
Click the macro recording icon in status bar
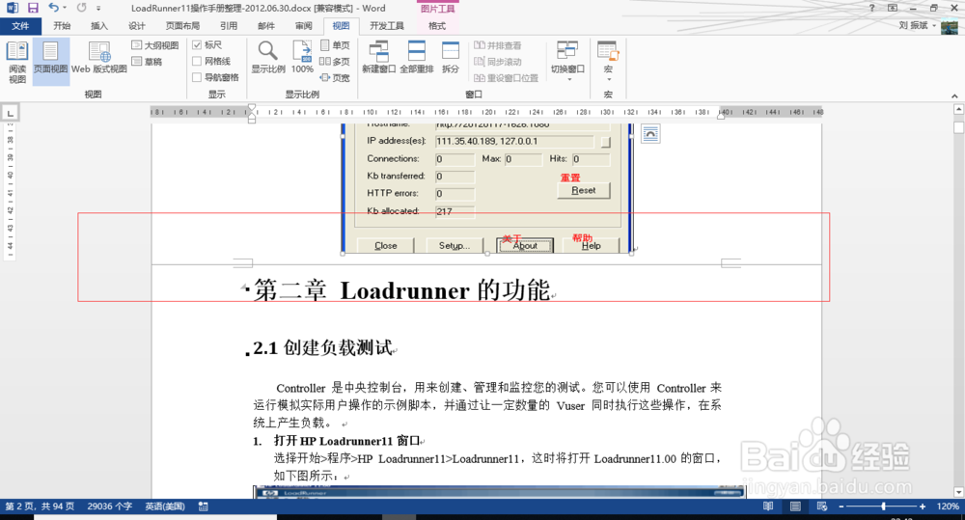pyautogui.click(x=203, y=506)
